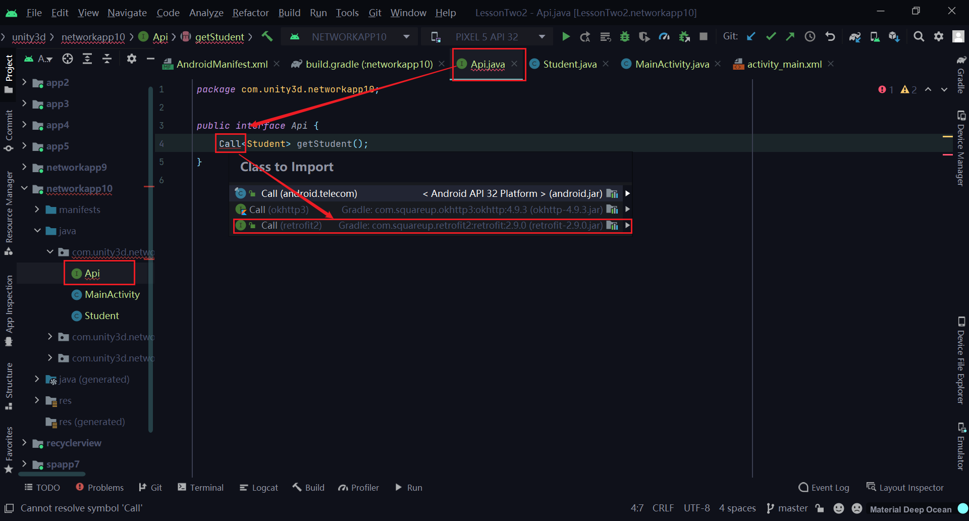This screenshot has height=521, width=969.
Task: Open the PIXEL 5 API 32 device dropdown
Action: (x=487, y=37)
